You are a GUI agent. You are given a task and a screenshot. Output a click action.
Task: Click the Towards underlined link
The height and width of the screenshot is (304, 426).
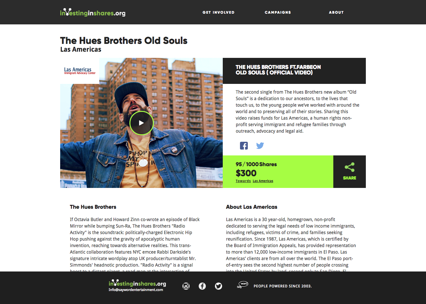[x=243, y=181]
